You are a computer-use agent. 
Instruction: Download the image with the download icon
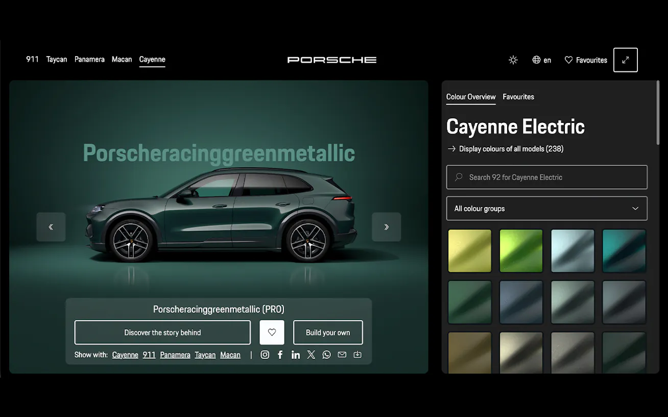click(x=357, y=355)
